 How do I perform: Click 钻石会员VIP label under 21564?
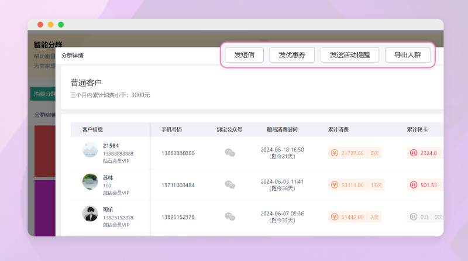click(116, 161)
